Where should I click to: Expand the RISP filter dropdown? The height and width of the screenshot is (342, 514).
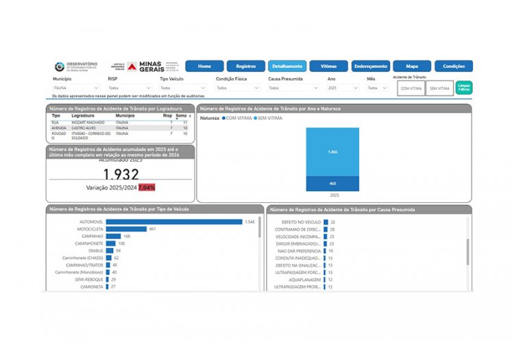coord(130,88)
